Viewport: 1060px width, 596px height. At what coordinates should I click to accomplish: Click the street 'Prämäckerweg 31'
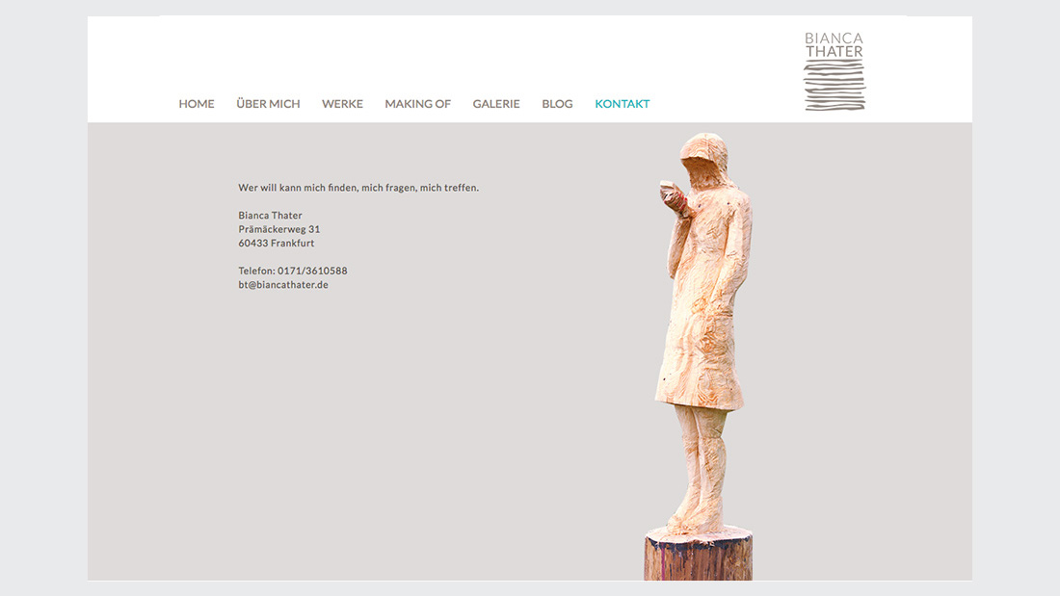[x=278, y=229]
